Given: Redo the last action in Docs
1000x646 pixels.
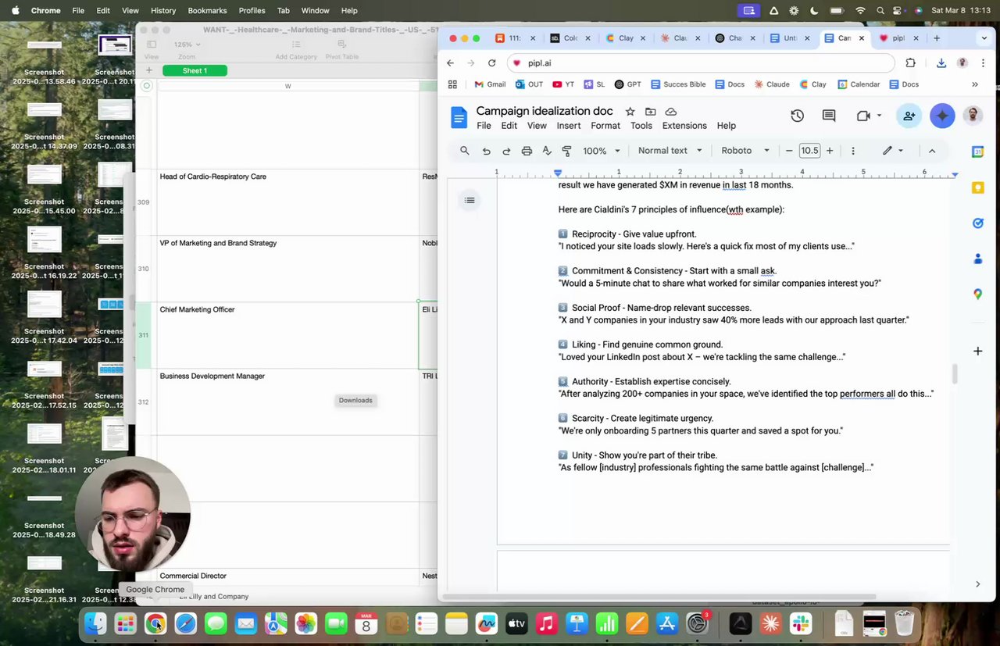Looking at the screenshot, I should [x=506, y=151].
